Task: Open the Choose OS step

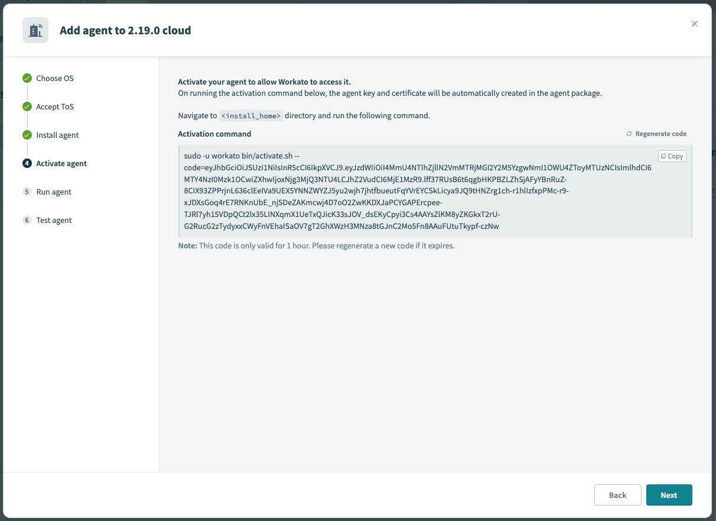Action: (x=55, y=78)
